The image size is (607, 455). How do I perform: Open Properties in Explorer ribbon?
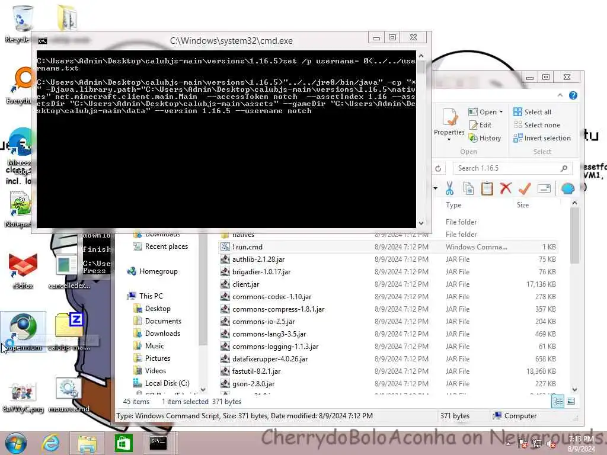(449, 122)
